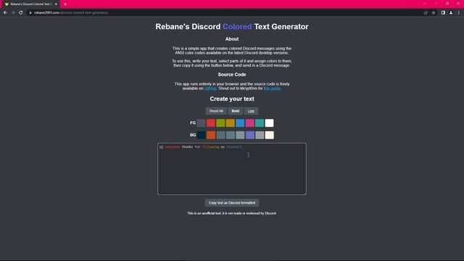
Task: Pick the indigo purple background color
Action: 250,135
